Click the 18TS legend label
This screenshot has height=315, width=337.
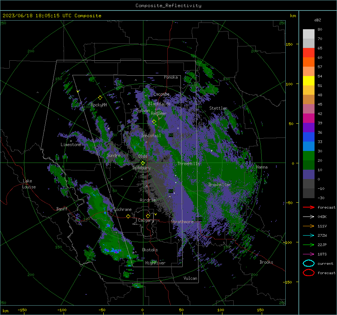(322, 254)
